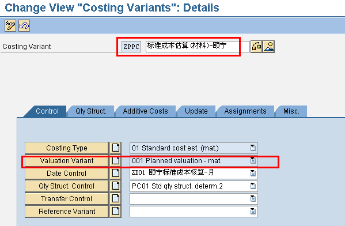Create new Reference Variant page icon
Image resolution: width=345 pixels, height=226 pixels.
116,212
